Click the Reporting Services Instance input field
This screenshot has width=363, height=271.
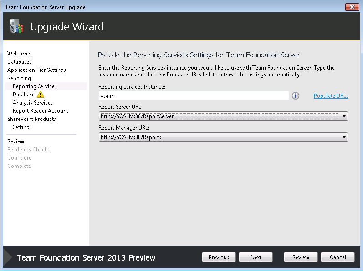194,95
